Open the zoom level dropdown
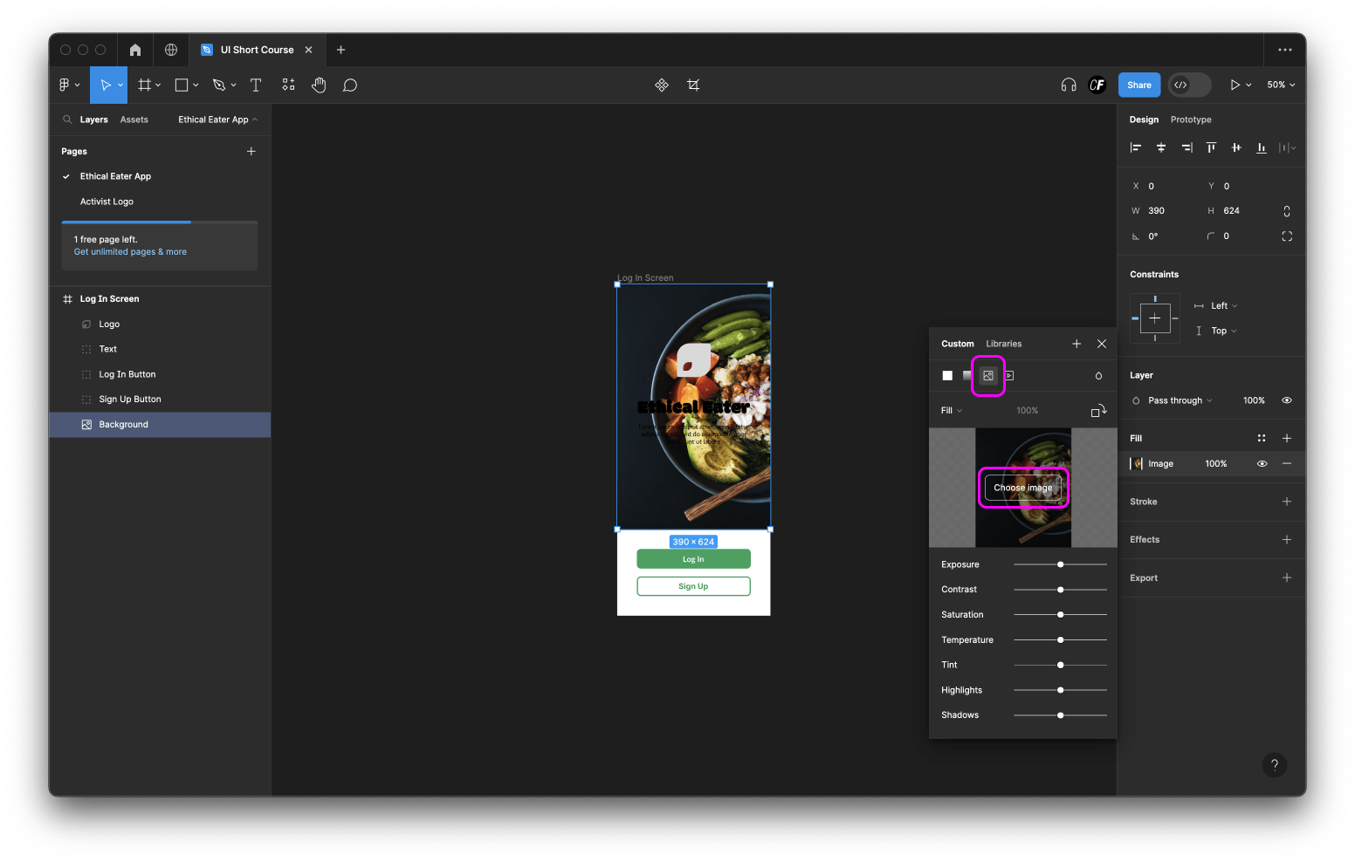Screen dimensions: 1355x861 (1280, 85)
